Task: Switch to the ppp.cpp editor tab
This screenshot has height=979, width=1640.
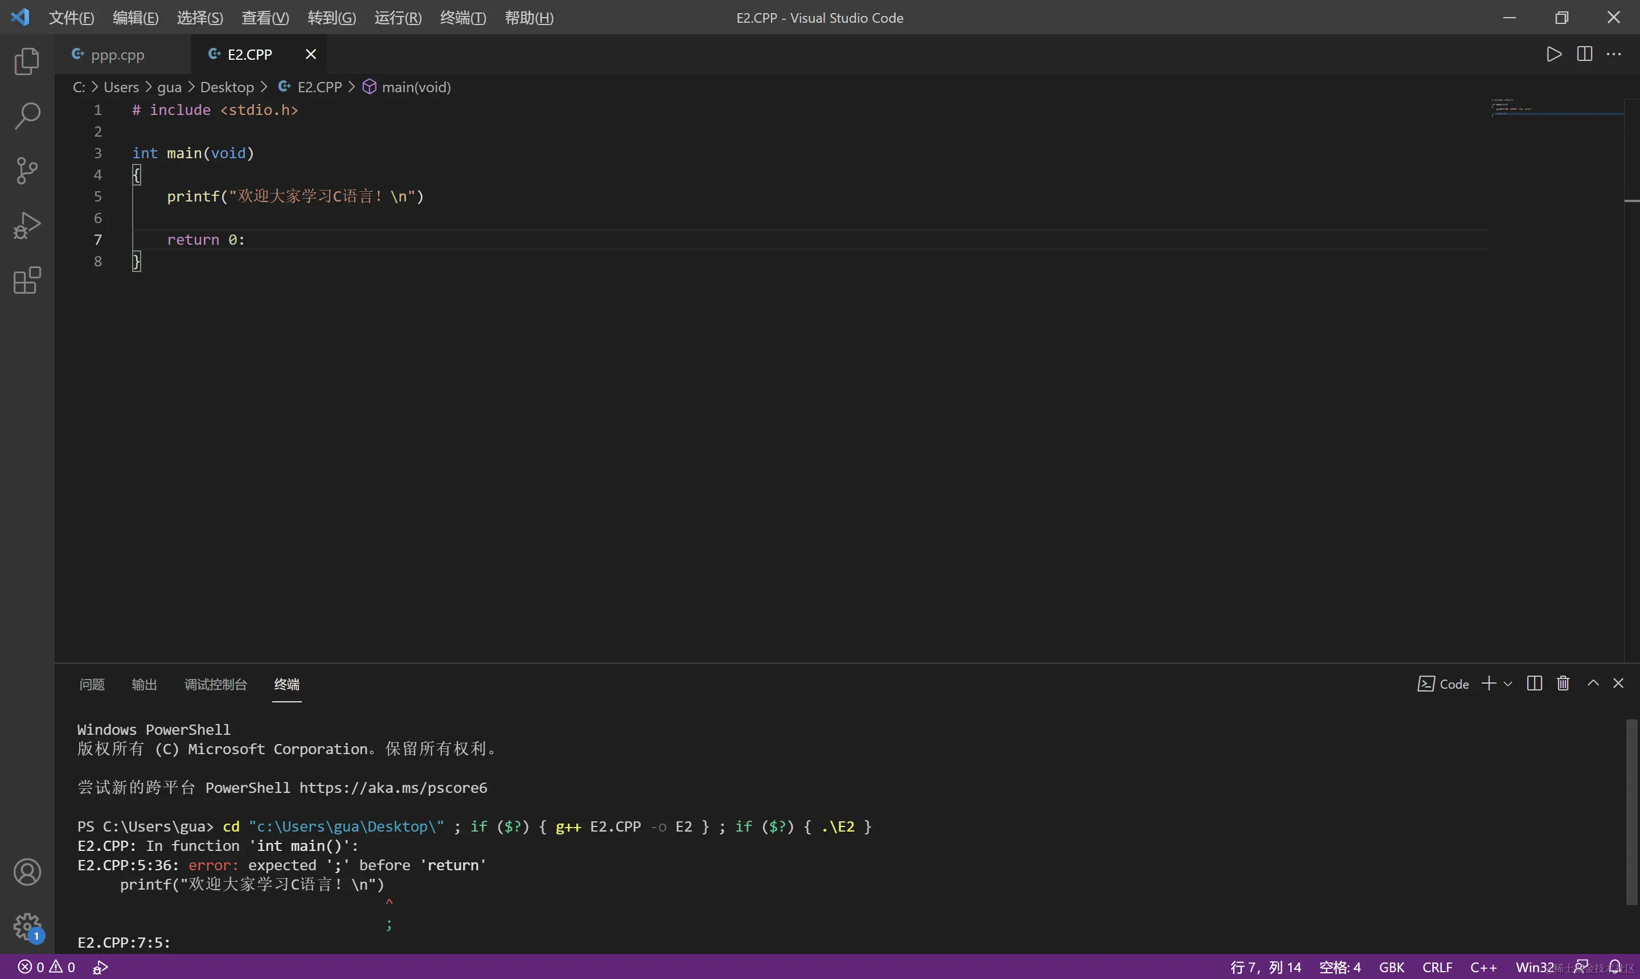Action: point(117,55)
